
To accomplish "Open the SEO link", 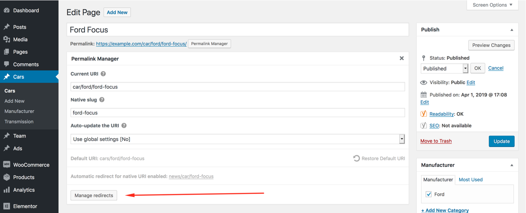I will pos(434,126).
